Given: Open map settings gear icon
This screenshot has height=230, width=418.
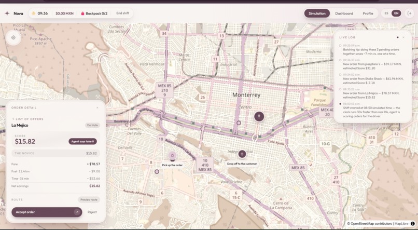Looking at the screenshot, I should [13, 37].
